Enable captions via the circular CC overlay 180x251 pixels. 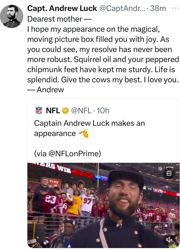point(169,173)
